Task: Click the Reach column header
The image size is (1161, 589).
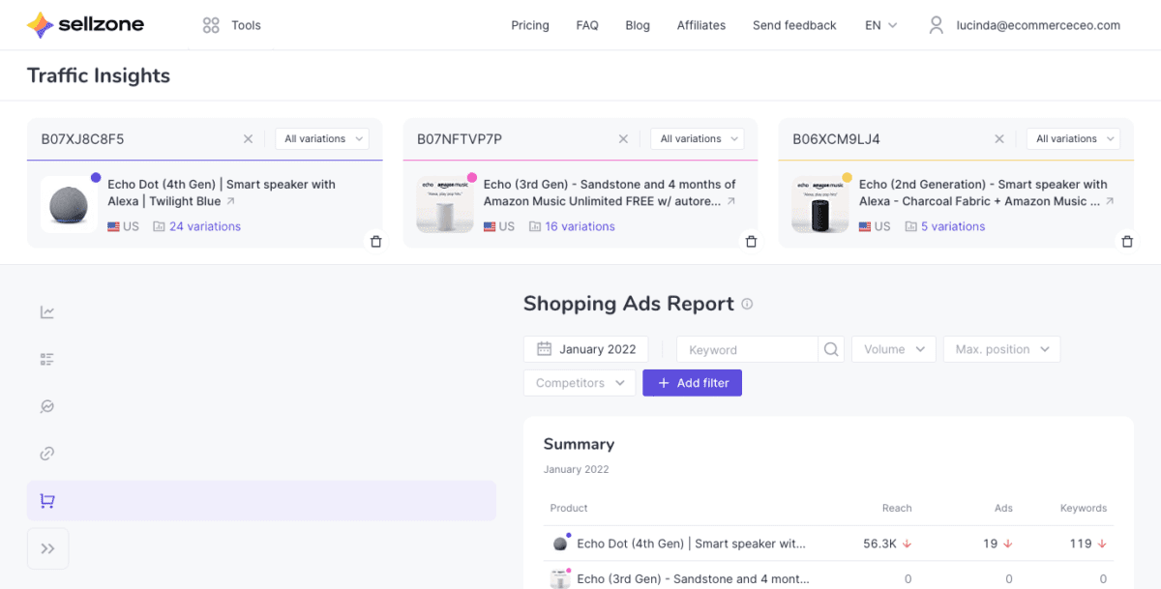Action: pos(897,508)
